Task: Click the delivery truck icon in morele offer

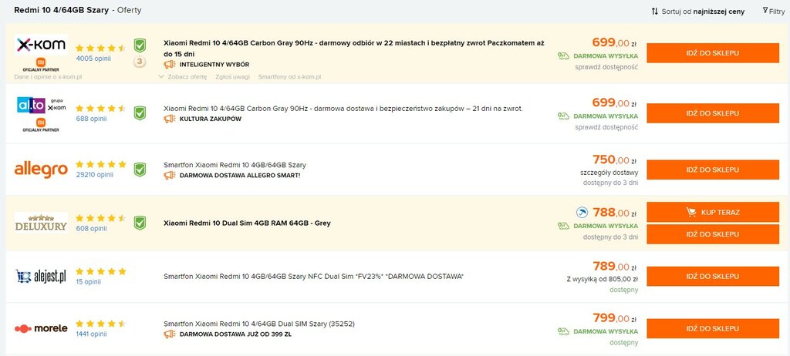Action: coord(564,331)
